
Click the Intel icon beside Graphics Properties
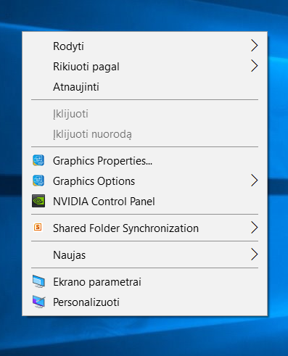point(38,160)
